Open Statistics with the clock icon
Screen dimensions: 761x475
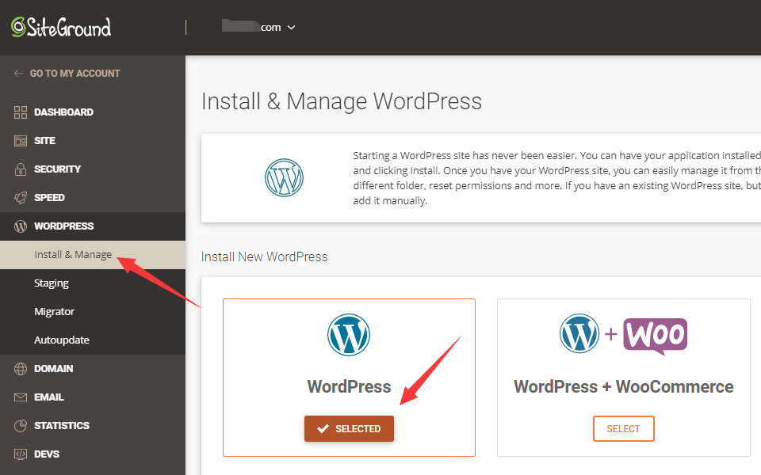coord(19,425)
